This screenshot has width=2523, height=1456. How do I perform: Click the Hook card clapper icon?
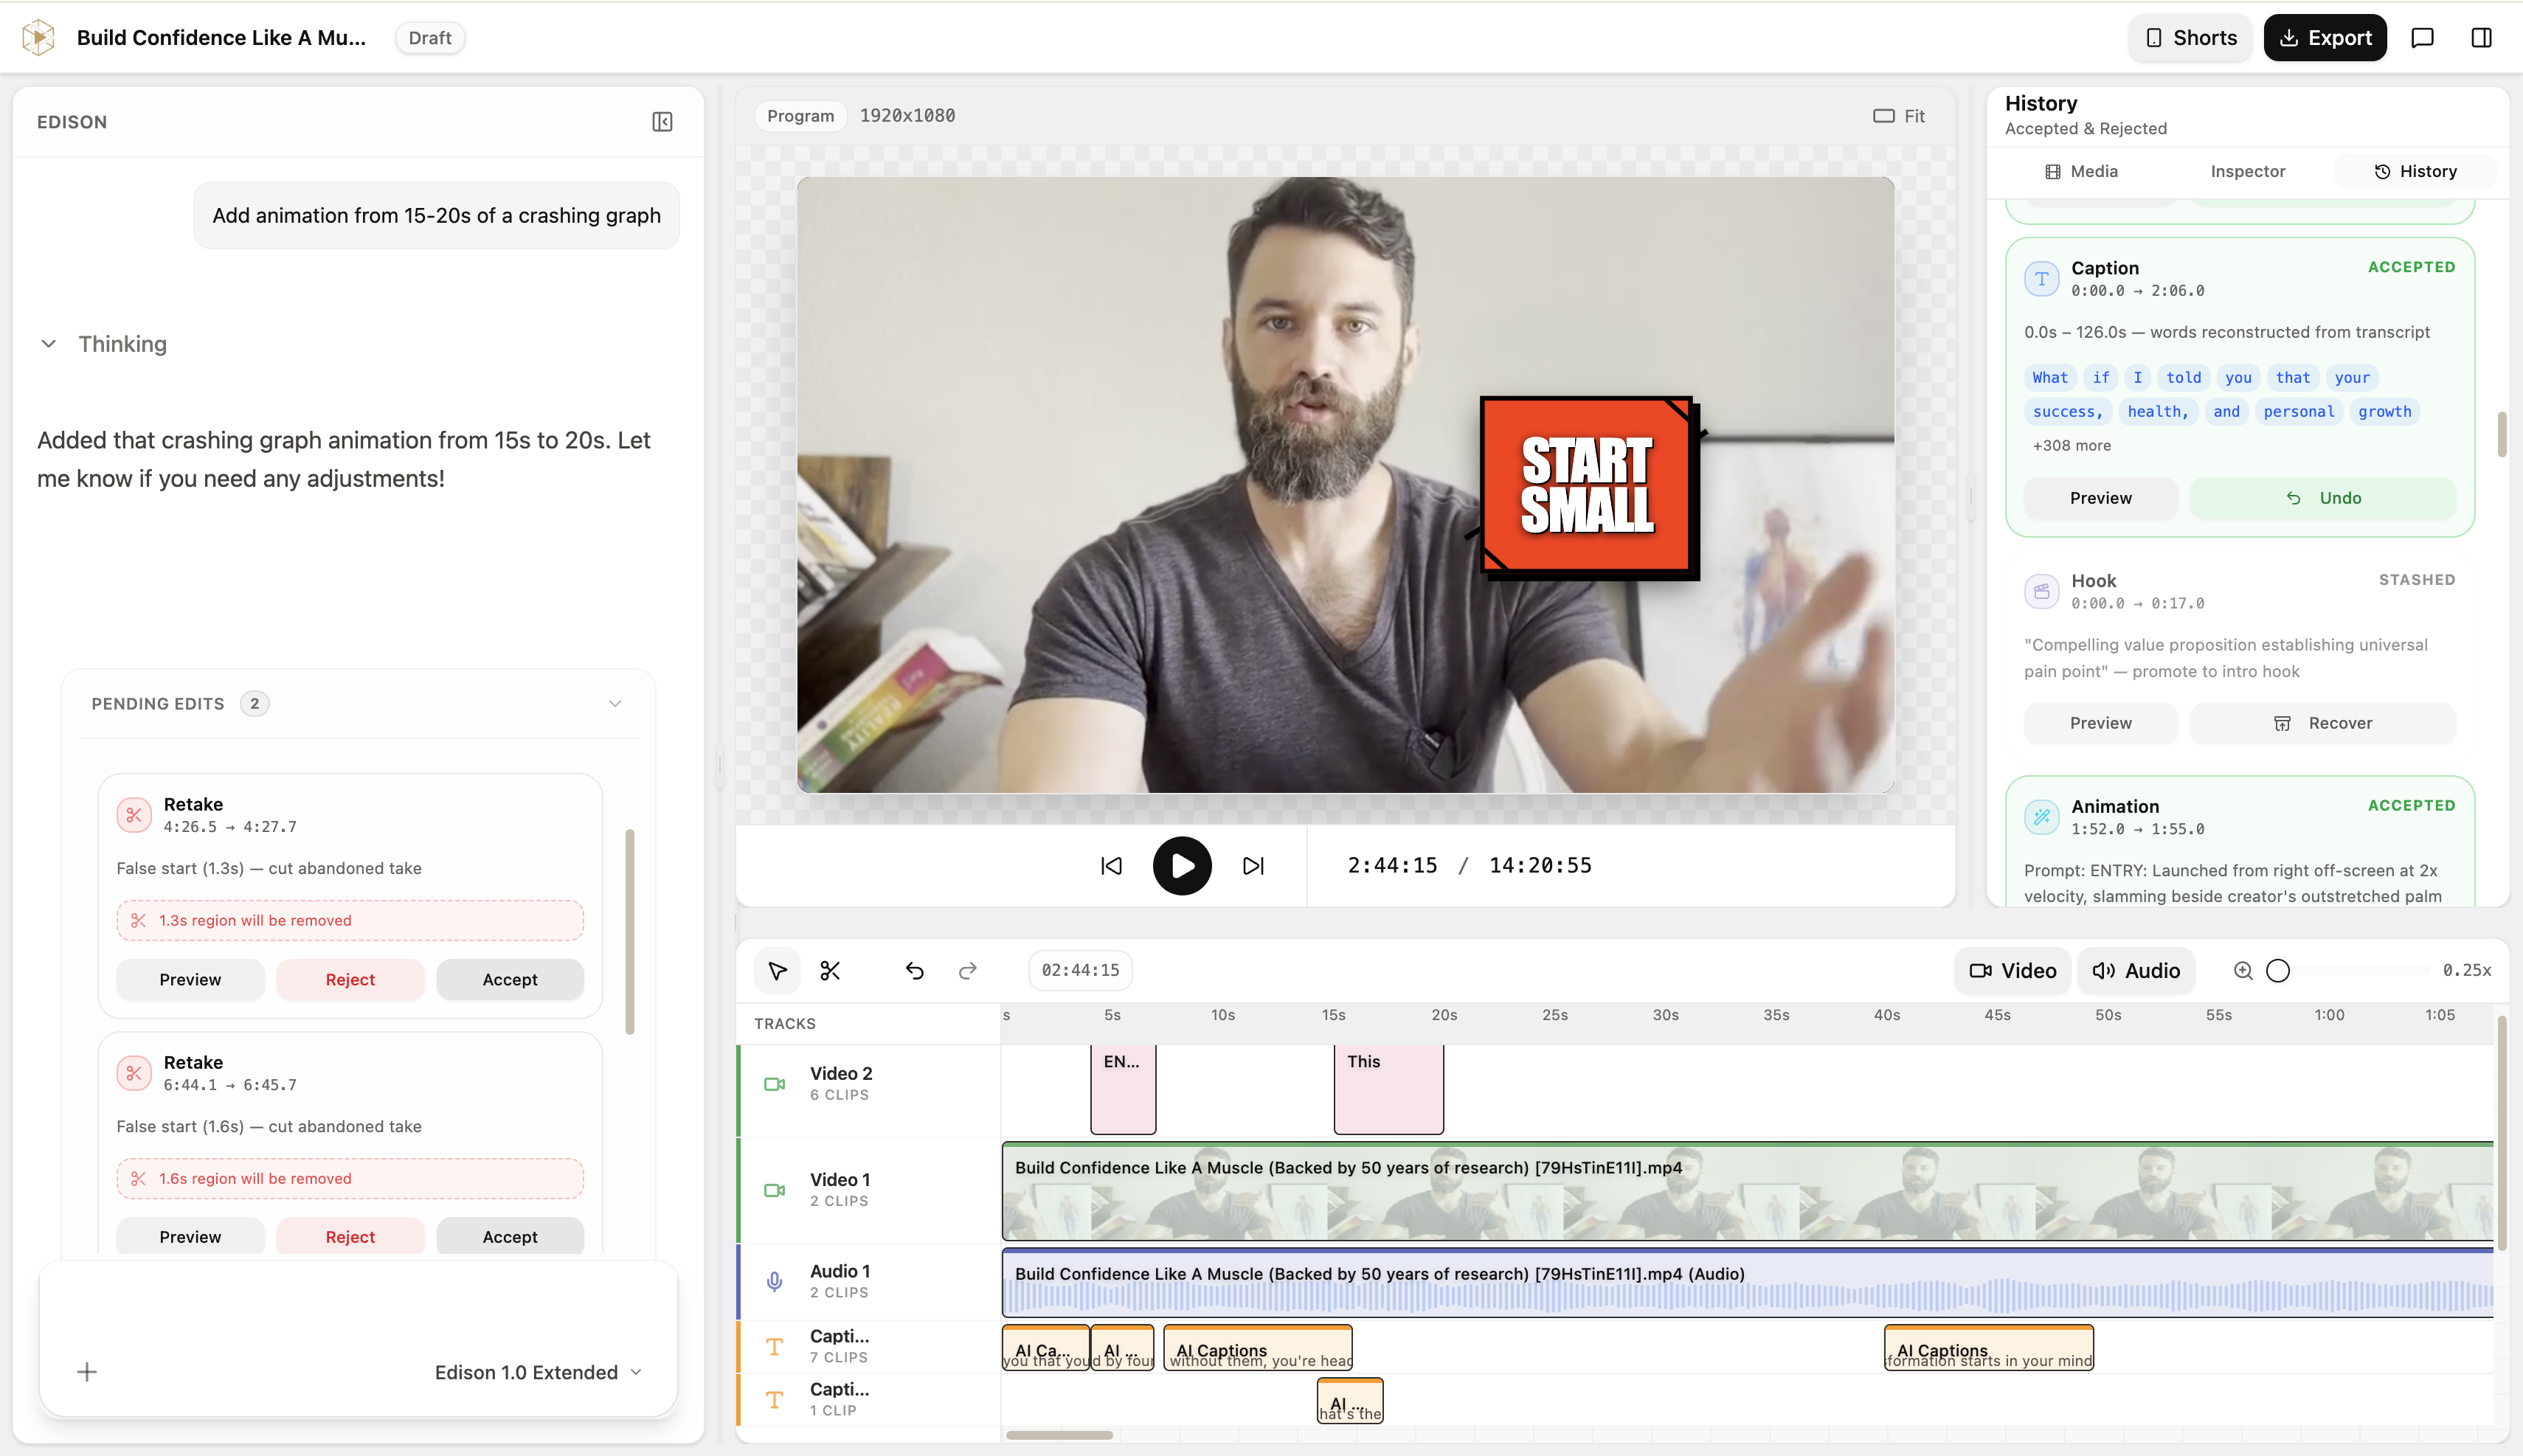2041,592
